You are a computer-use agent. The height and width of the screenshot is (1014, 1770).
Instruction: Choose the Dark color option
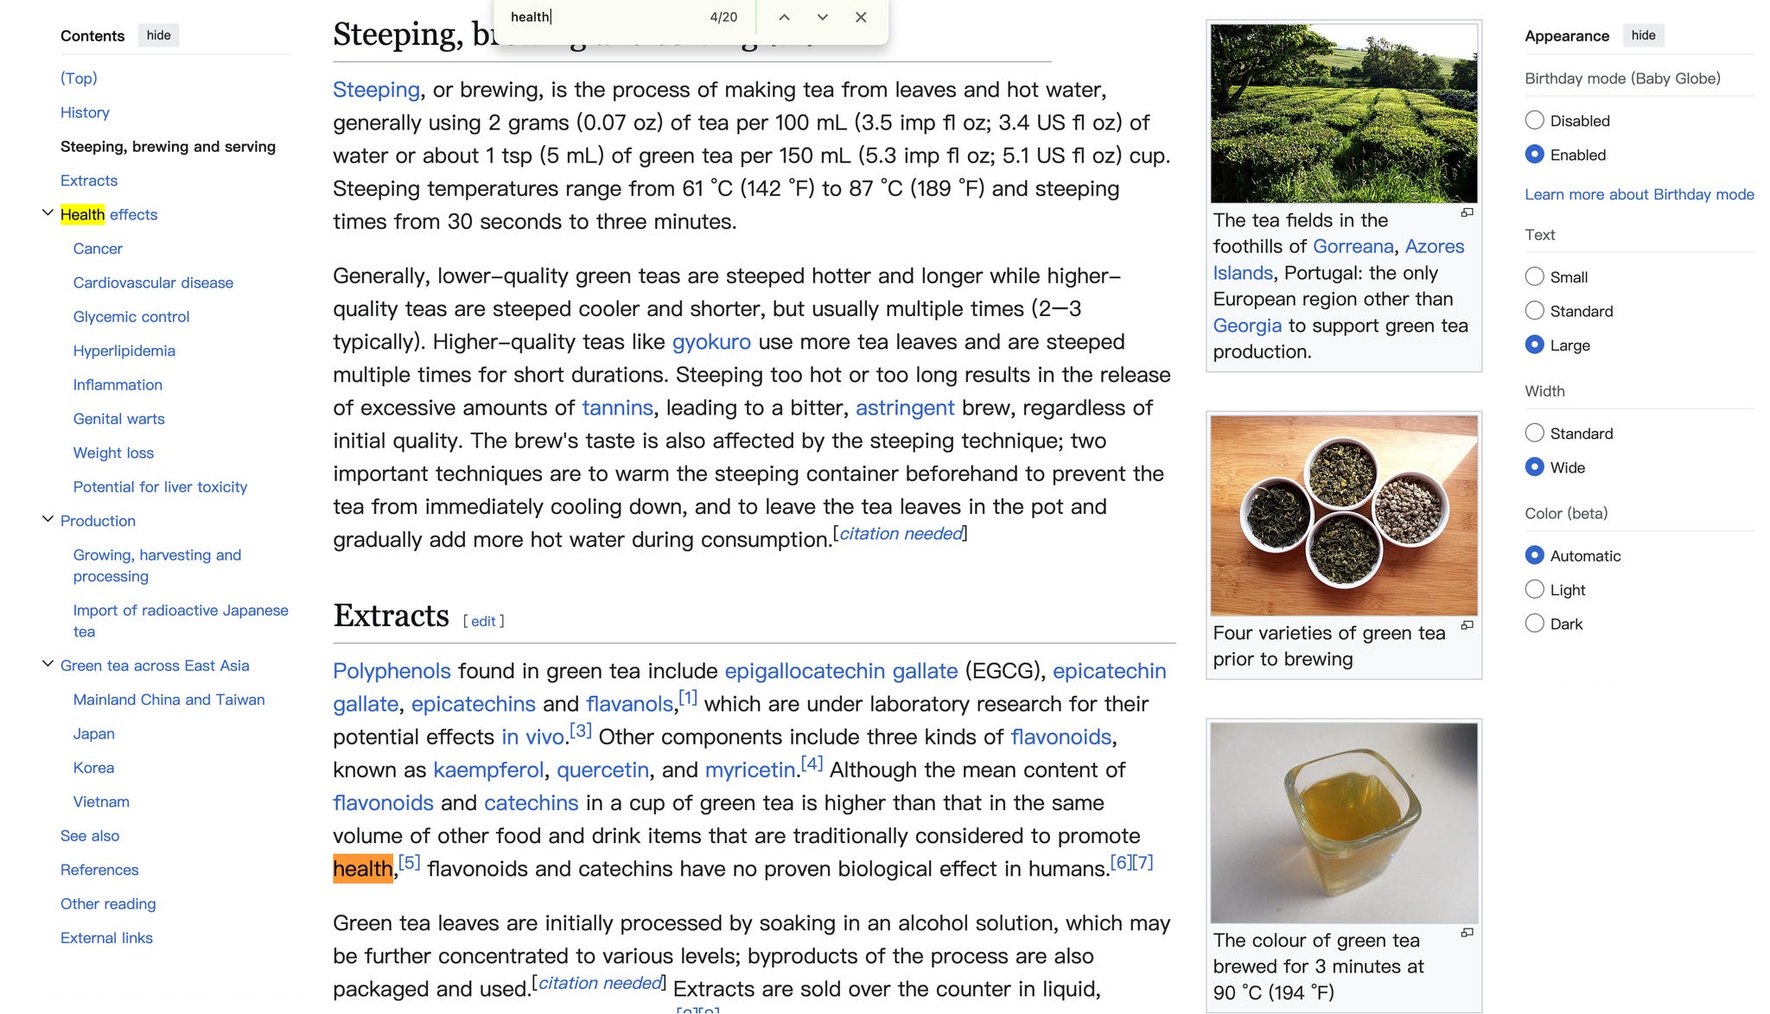[x=1534, y=624]
